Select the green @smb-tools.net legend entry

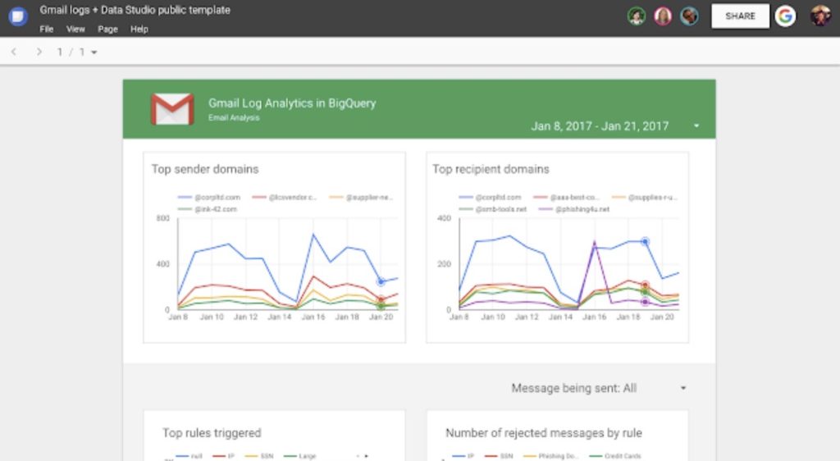492,209
